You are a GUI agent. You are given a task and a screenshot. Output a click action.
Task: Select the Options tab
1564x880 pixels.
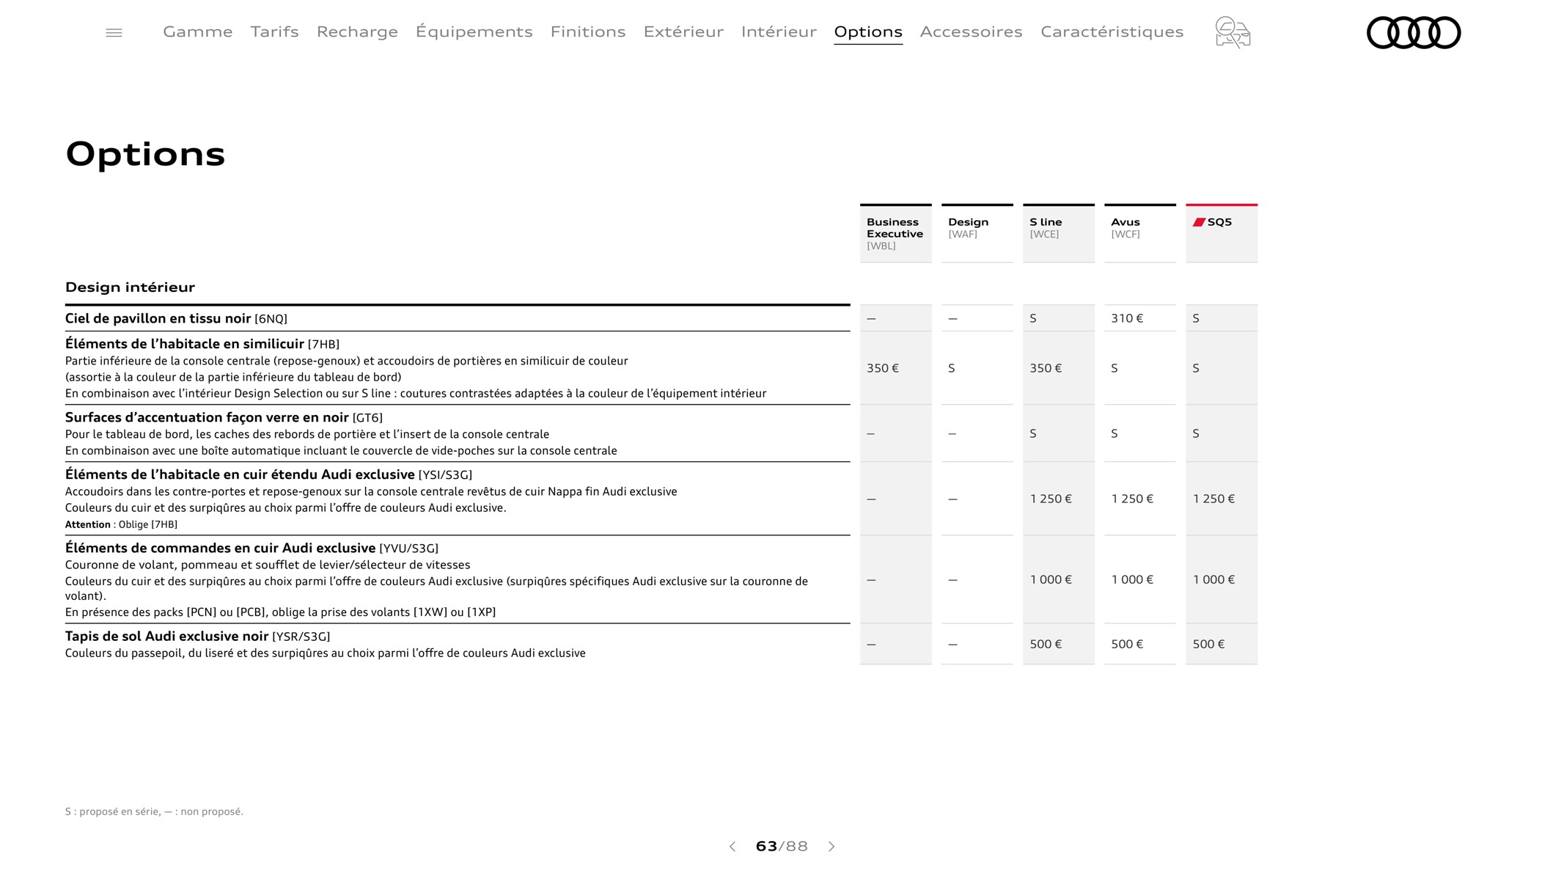[x=868, y=32]
